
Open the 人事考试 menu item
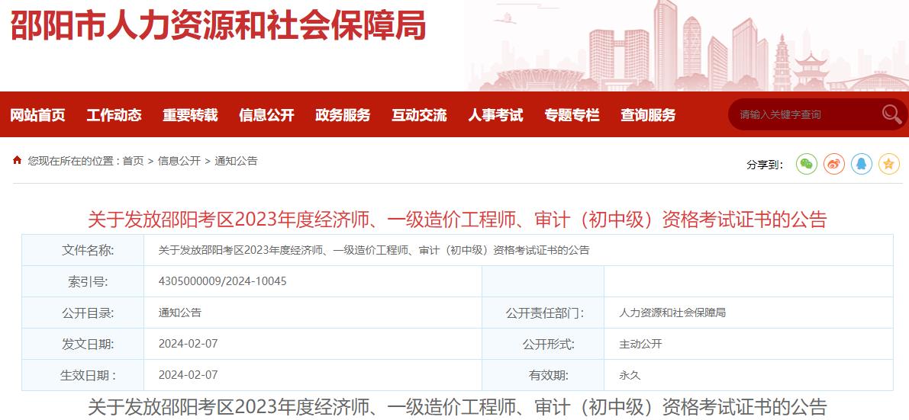coord(495,115)
